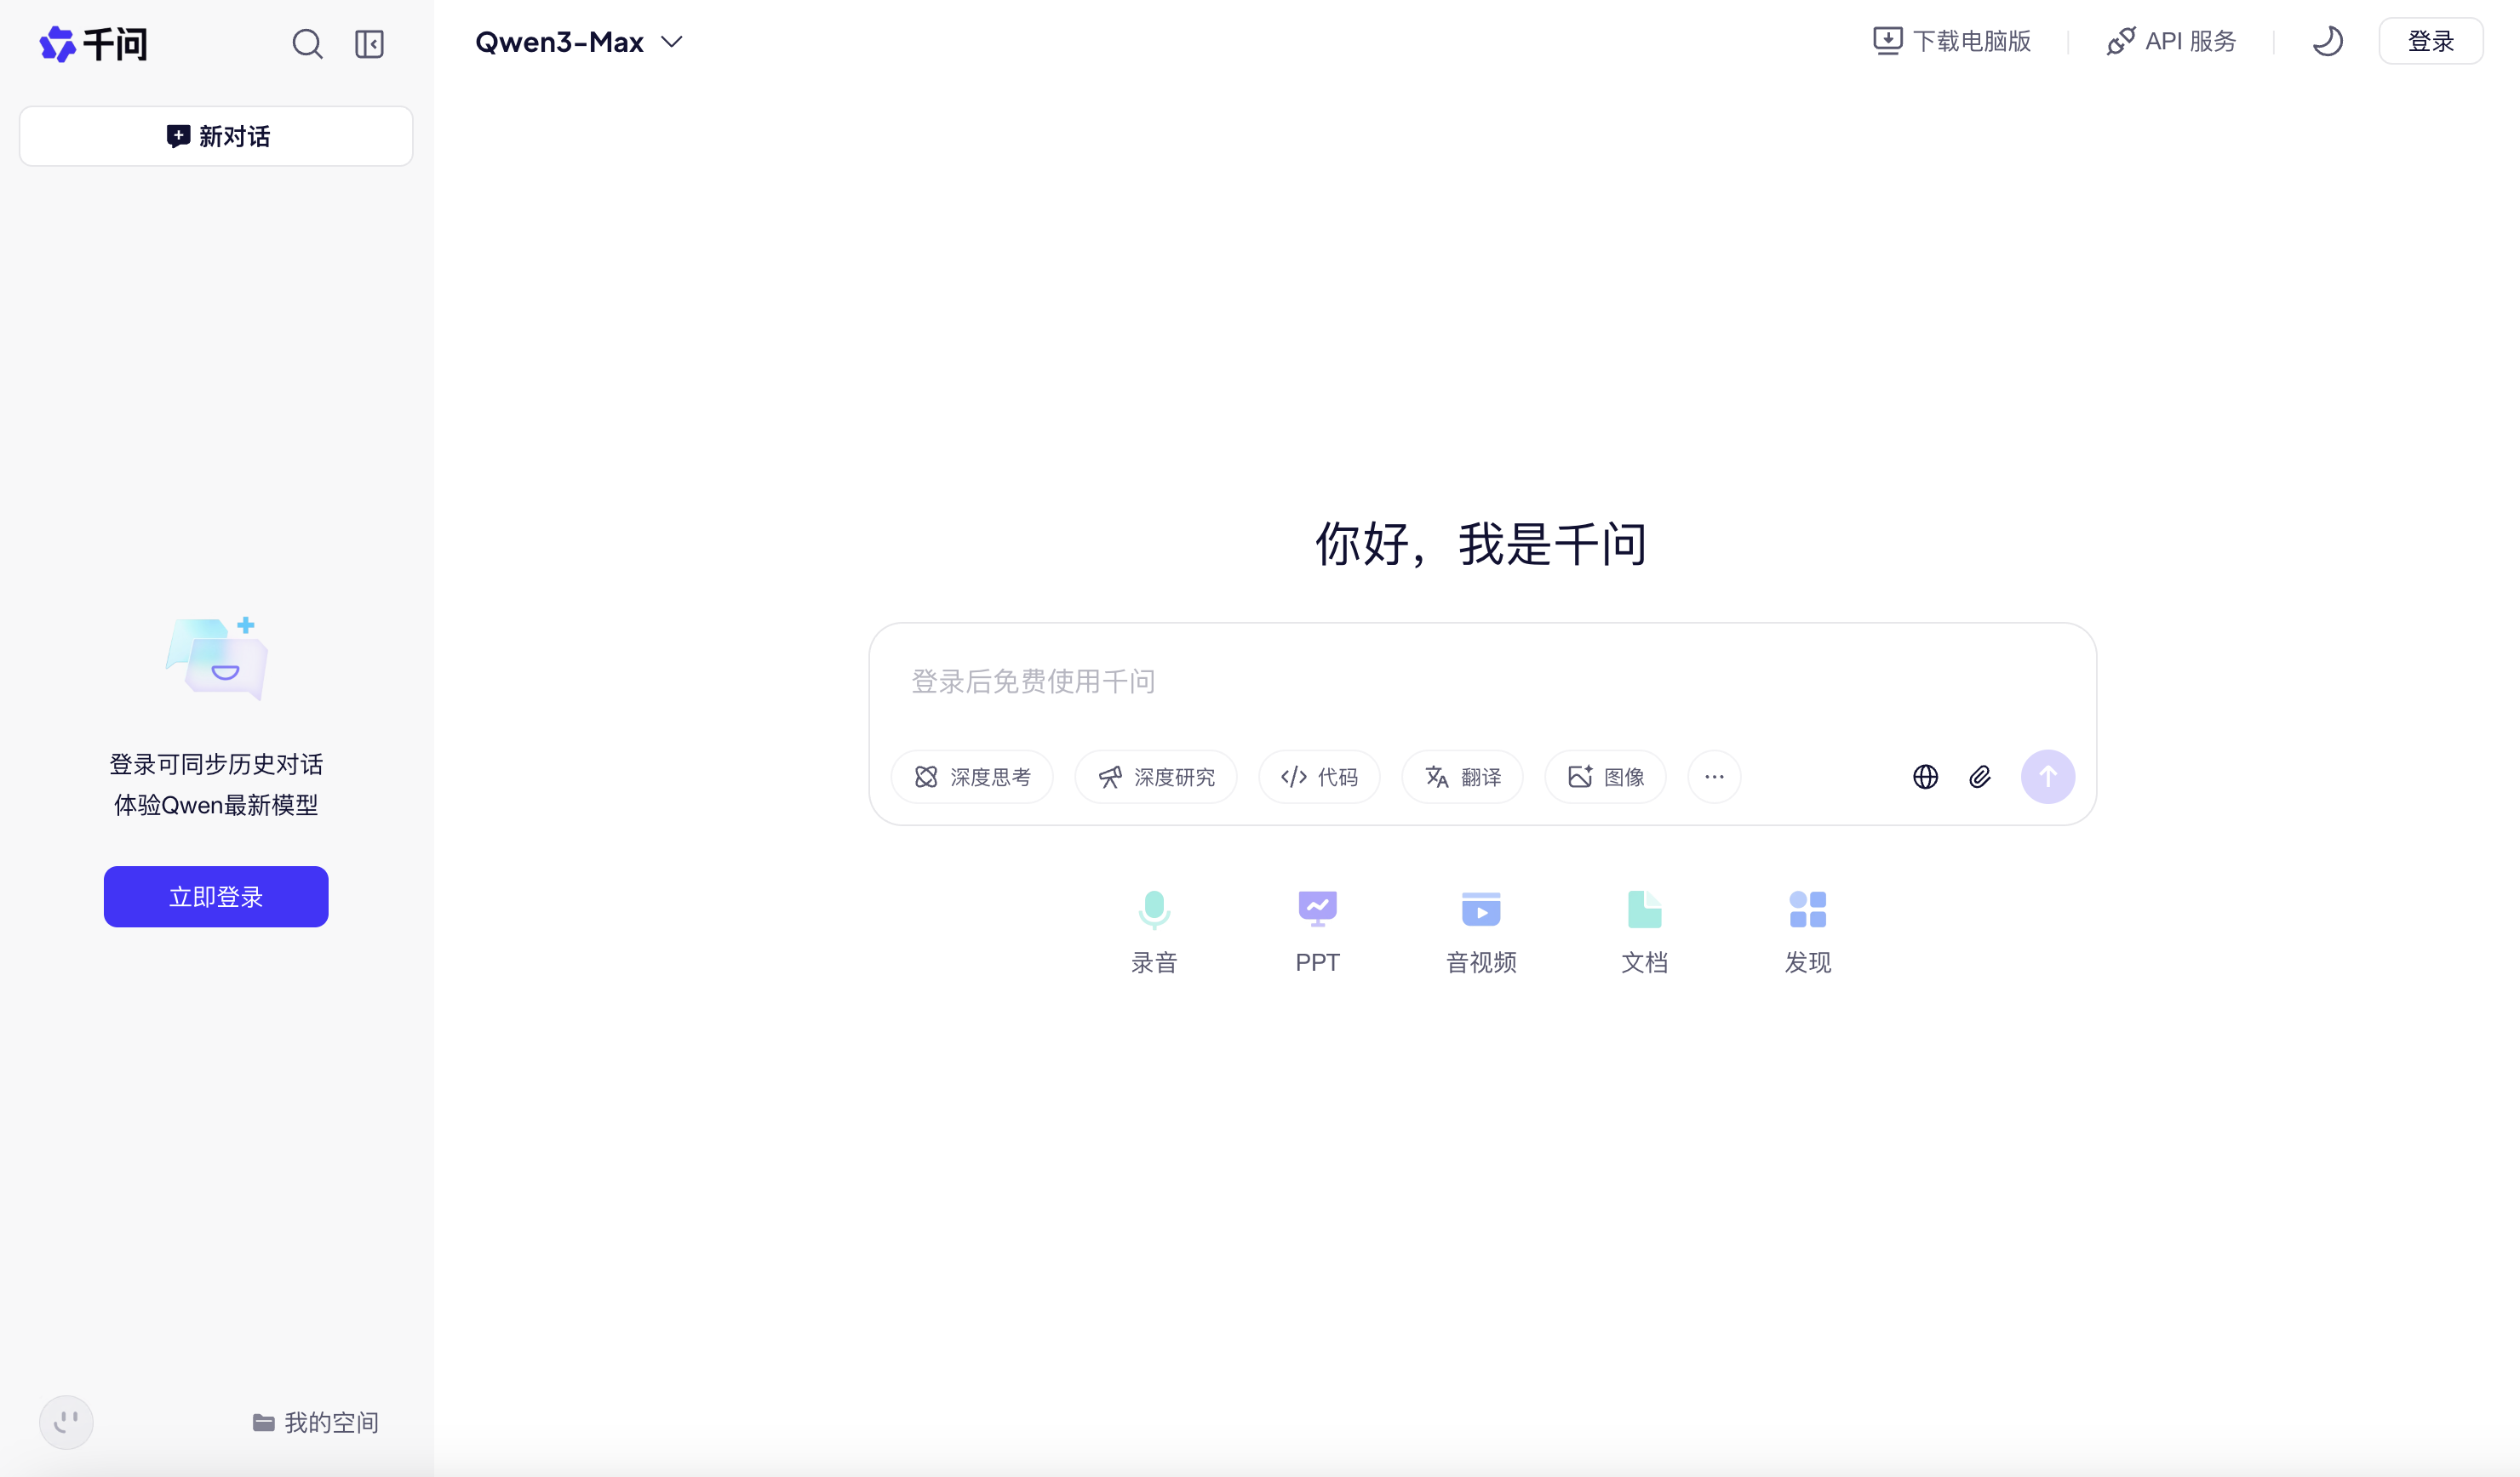
Task: Expand more options with the ellipsis button
Action: [1714, 777]
